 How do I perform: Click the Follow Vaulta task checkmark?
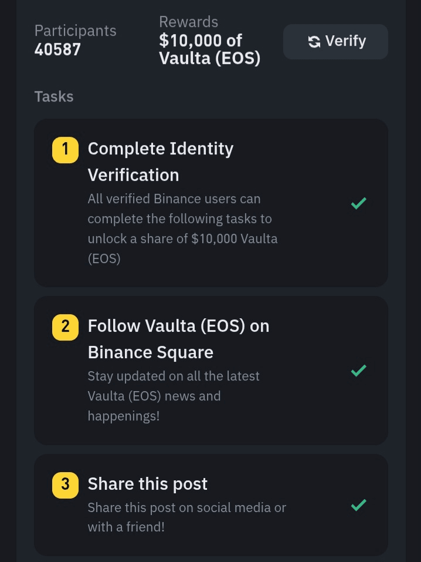358,371
